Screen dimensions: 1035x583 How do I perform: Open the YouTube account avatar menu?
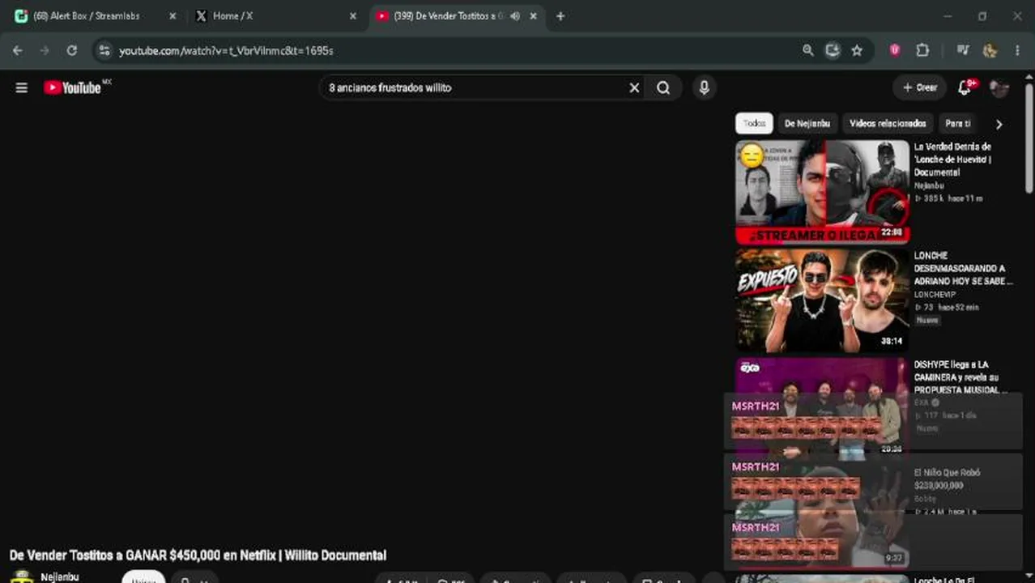[999, 87]
